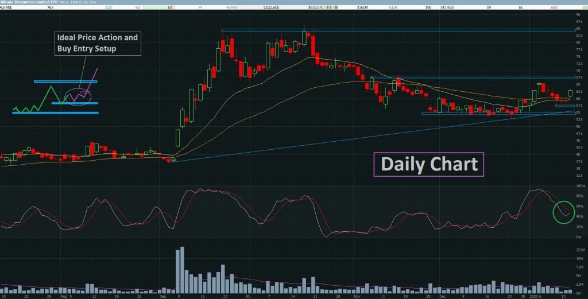Screen dimensions: 588x299
Task: Click the +6.78% percent change cell
Action: point(231,7)
